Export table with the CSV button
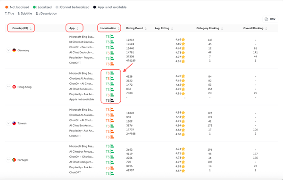The image size is (283, 180). (x=270, y=19)
